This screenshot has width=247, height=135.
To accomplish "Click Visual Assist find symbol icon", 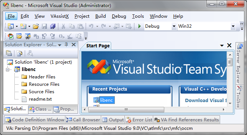I will pos(28,36).
